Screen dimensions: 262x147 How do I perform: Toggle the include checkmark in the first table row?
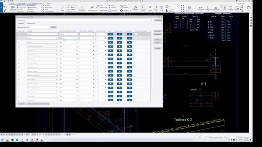[19, 34]
